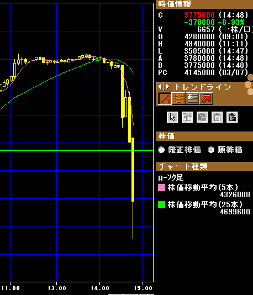Select the 原株価 radio button

pos(211,150)
